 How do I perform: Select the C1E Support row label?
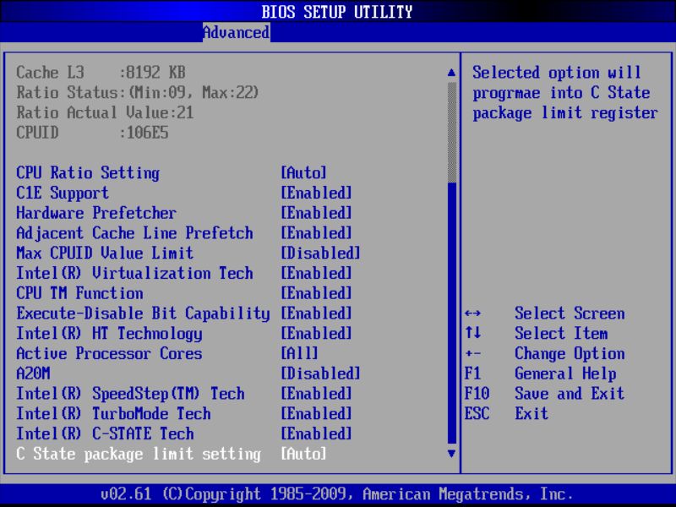pyautogui.click(x=63, y=193)
